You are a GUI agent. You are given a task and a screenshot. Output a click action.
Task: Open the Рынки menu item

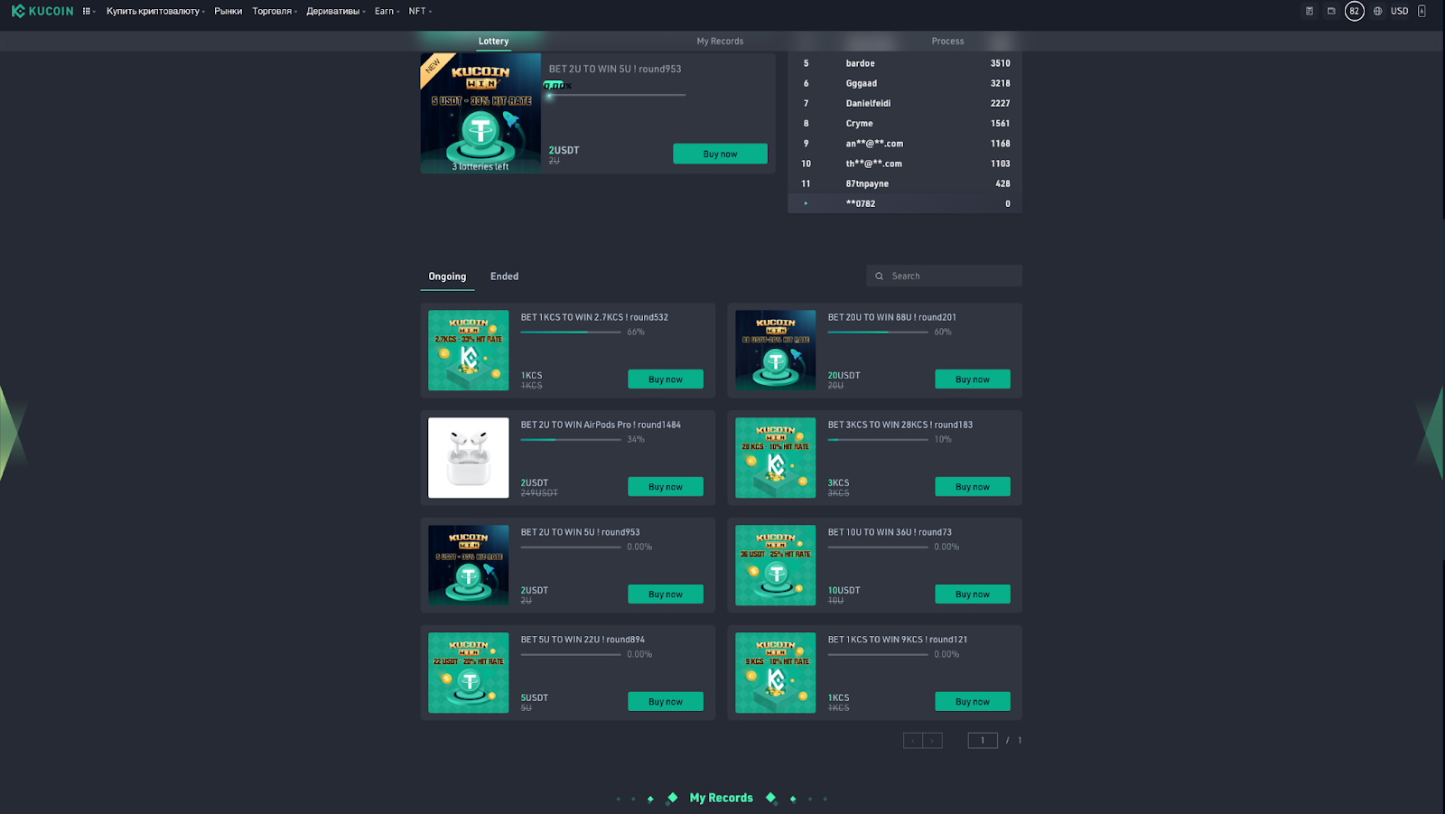228,11
